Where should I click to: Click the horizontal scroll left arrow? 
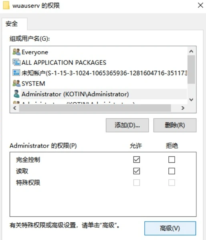(15, 108)
